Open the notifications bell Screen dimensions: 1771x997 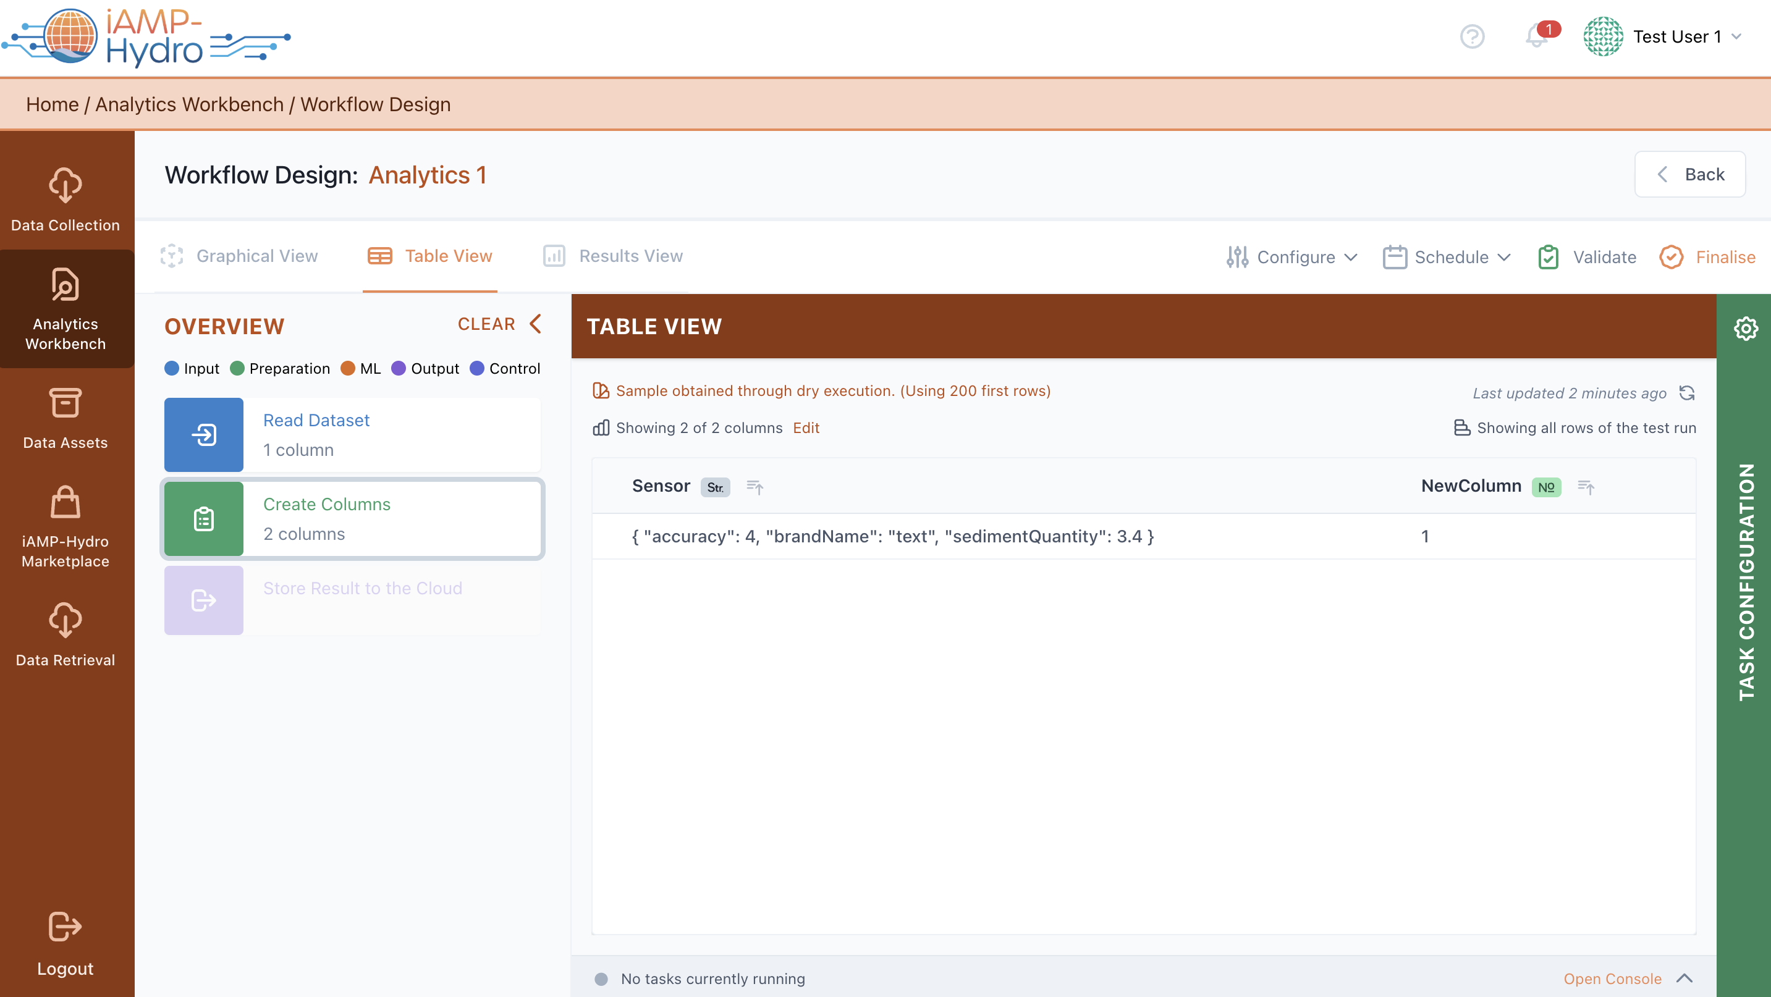point(1536,36)
